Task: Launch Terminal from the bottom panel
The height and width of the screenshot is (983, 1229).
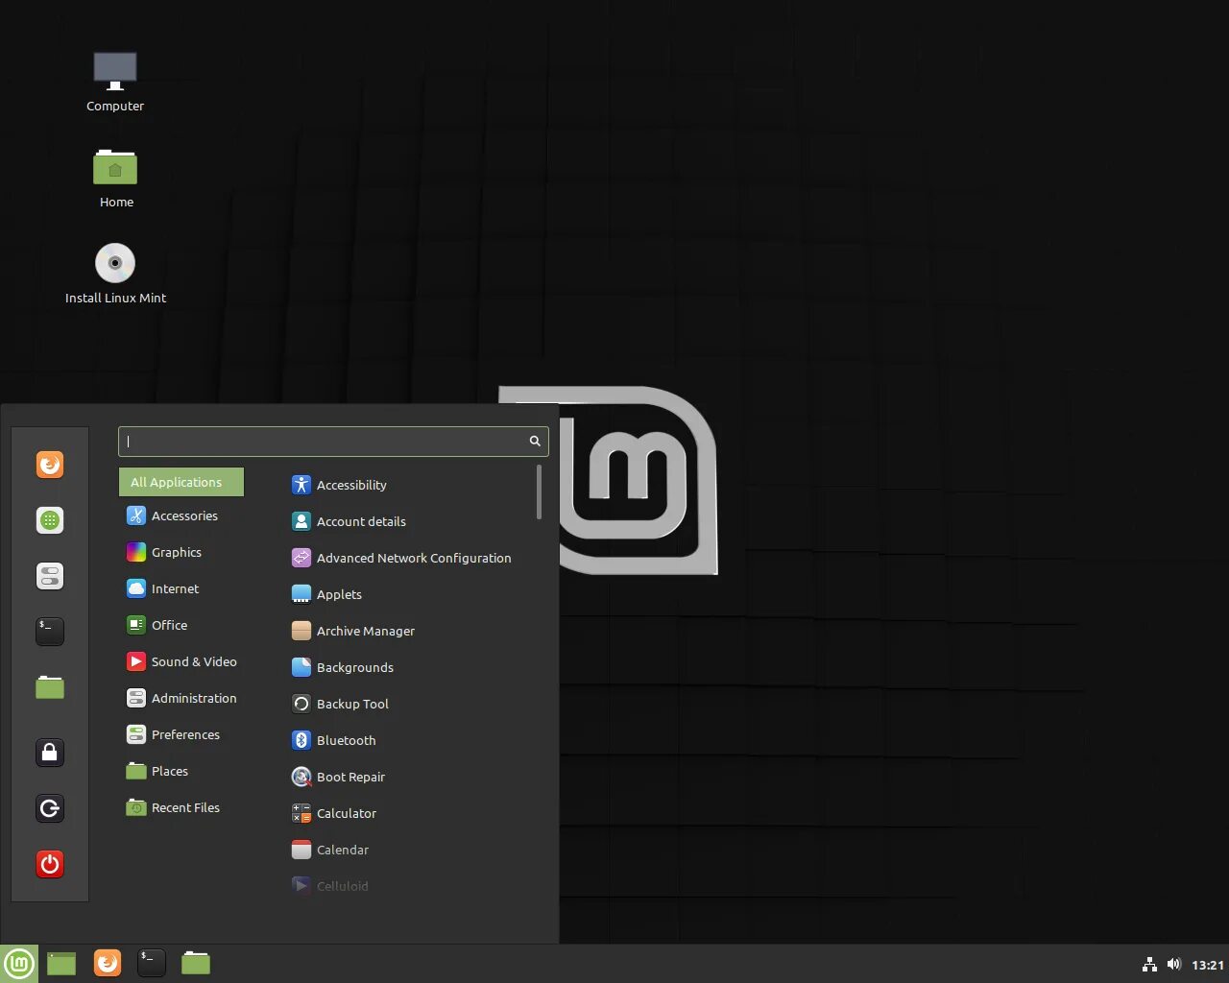Action: pyautogui.click(x=152, y=963)
